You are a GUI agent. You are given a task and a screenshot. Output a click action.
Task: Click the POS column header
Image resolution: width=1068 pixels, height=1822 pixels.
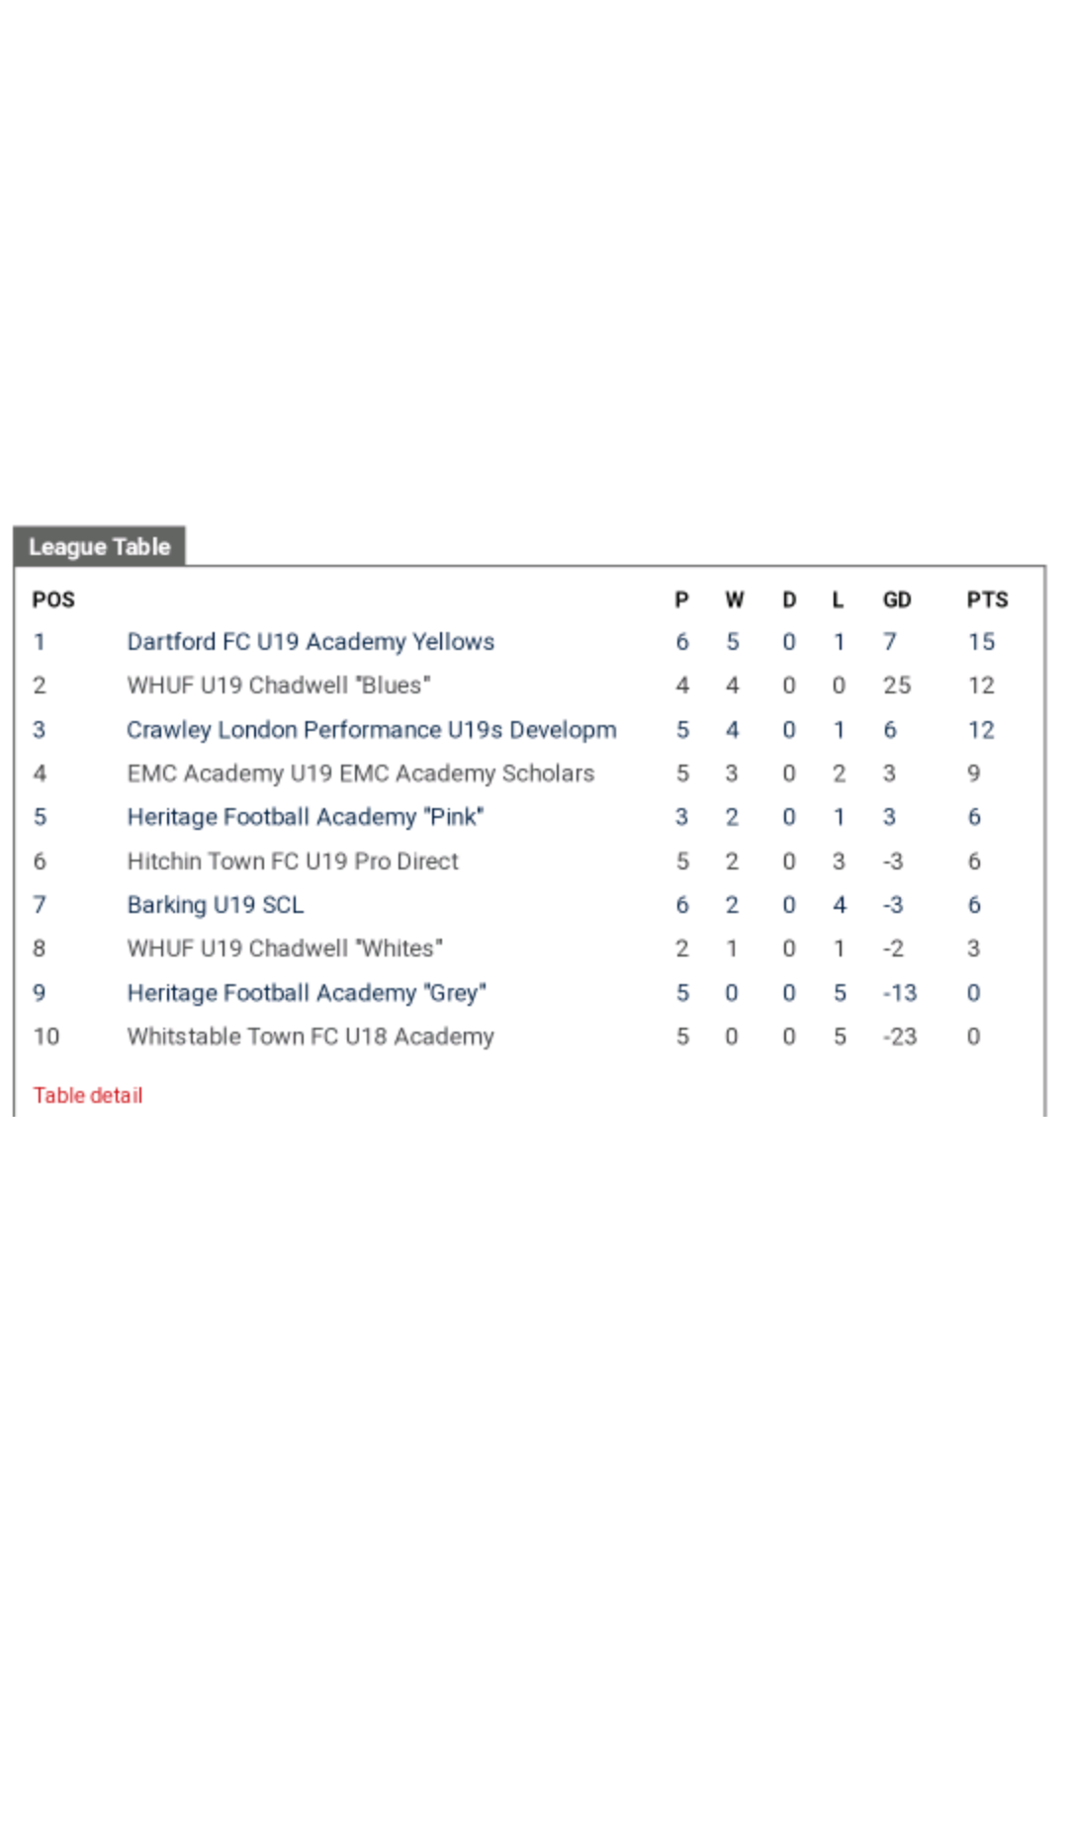(53, 599)
